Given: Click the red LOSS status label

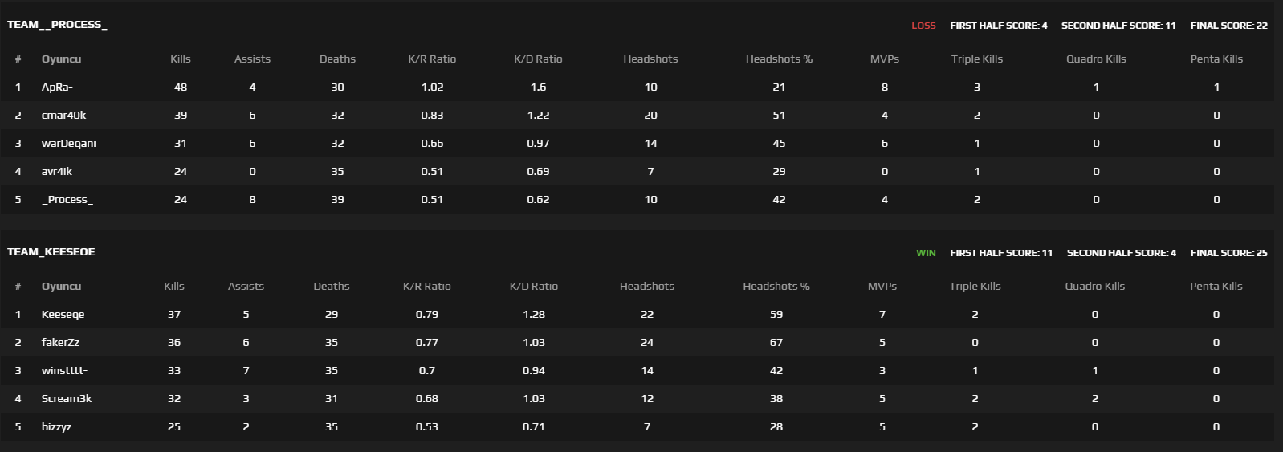Looking at the screenshot, I should click(x=923, y=26).
